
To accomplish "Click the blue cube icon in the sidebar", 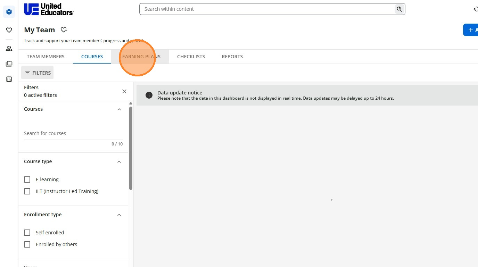I will pos(9,12).
